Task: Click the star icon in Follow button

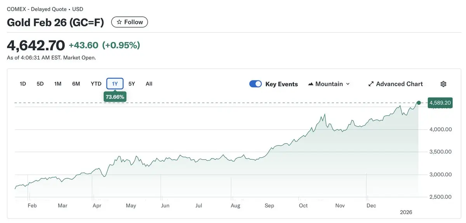Action: (x=119, y=22)
